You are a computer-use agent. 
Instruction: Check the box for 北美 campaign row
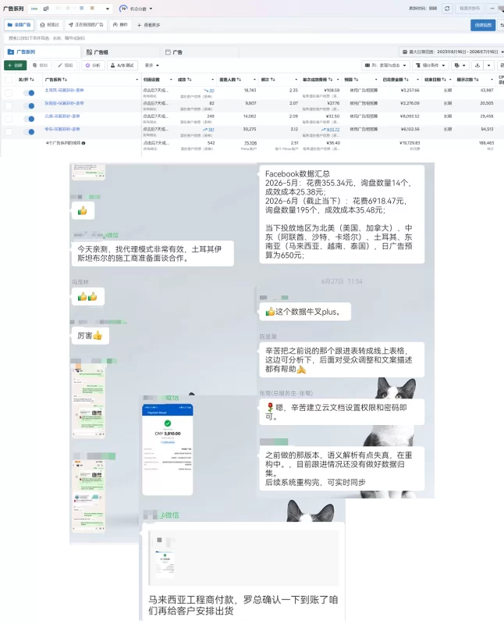point(9,119)
